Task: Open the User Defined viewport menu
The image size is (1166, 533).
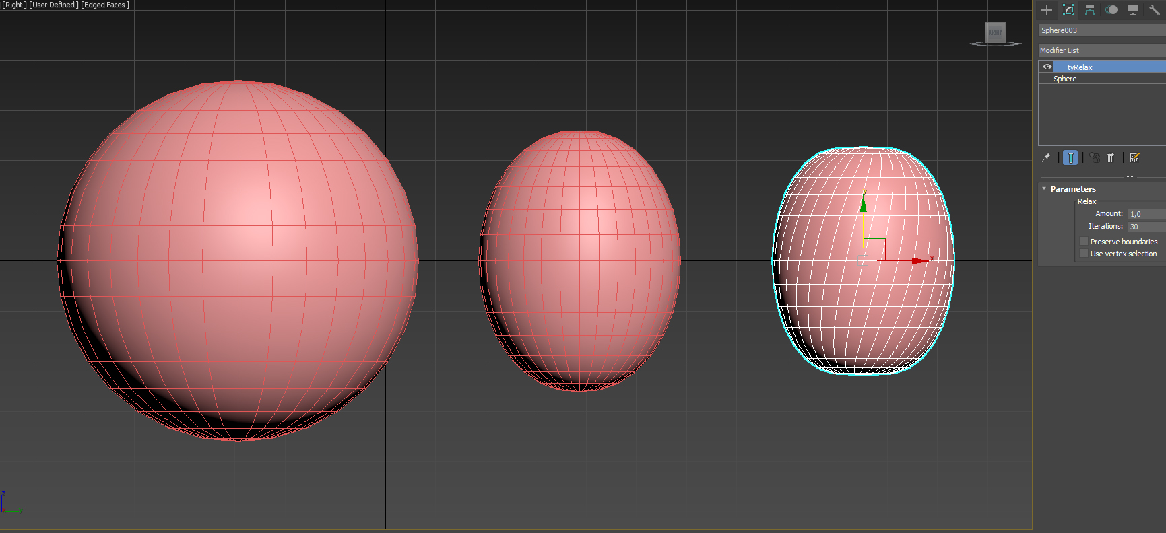Action: click(x=54, y=5)
